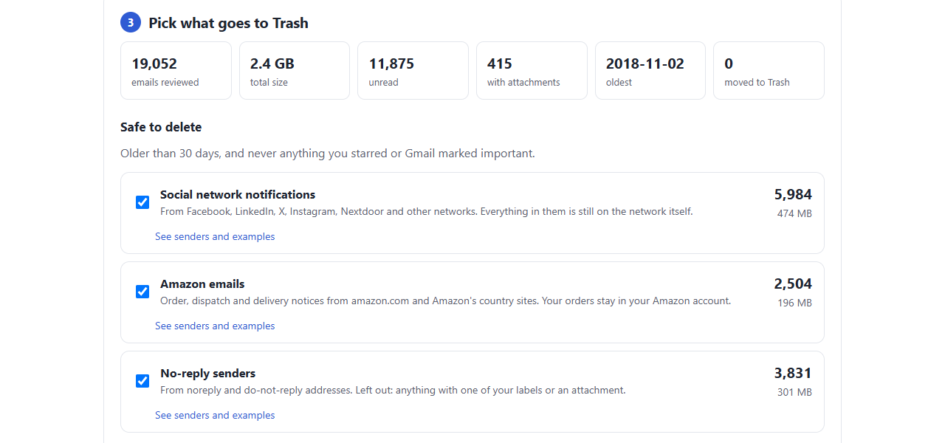The image size is (945, 443).
Task: Click the Safe to delete heading
Action: pyautogui.click(x=161, y=127)
